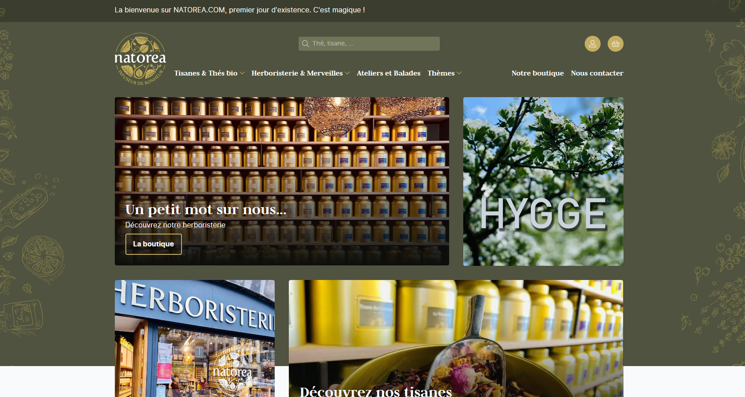The height and width of the screenshot is (397, 745).
Task: Click the search magnifier icon
Action: [x=305, y=44]
